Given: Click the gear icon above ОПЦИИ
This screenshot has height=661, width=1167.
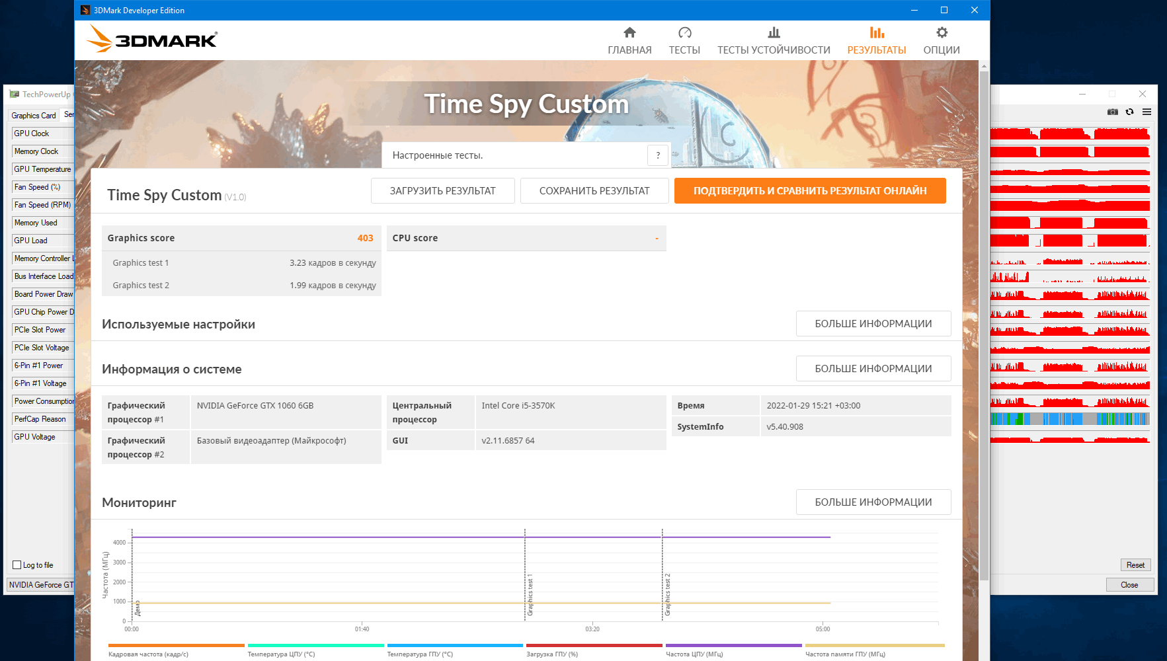Looking at the screenshot, I should pyautogui.click(x=942, y=32).
